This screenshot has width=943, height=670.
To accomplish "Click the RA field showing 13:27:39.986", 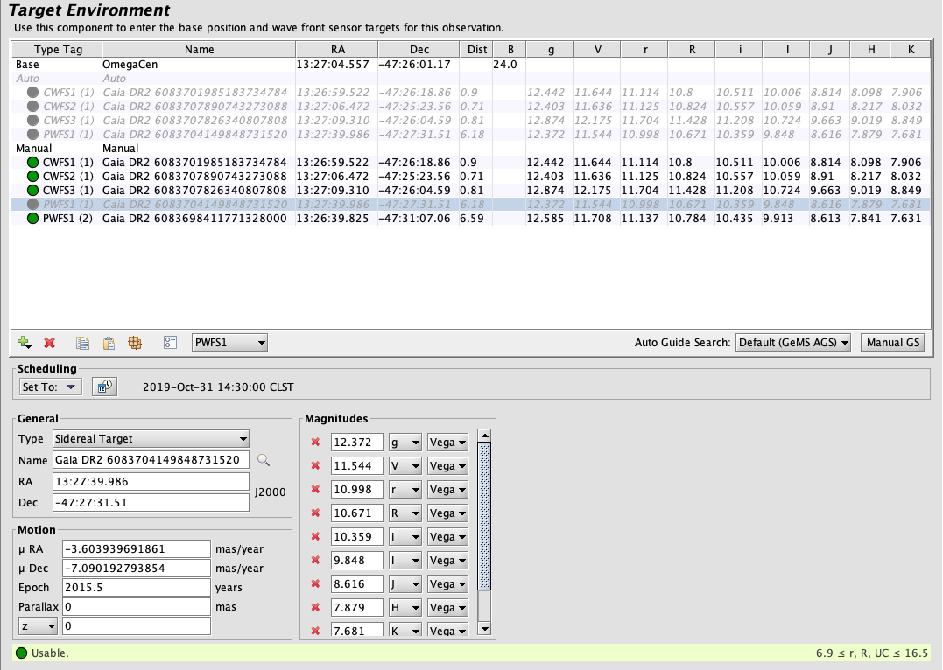I will [x=151, y=481].
